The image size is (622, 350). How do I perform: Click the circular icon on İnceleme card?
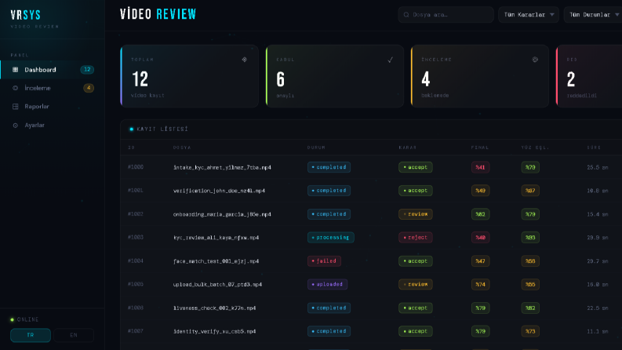pos(535,60)
